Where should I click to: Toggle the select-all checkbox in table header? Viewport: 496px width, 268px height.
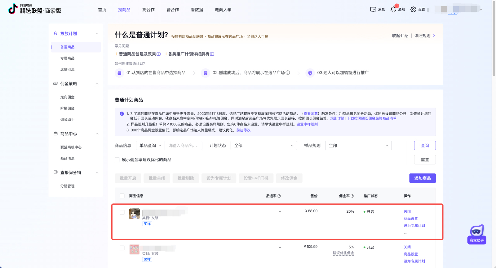tap(122, 196)
